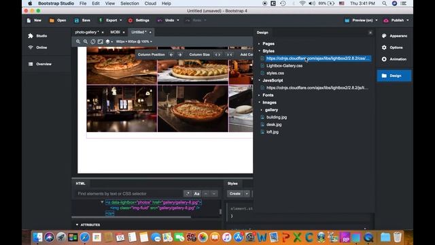
Task: Click the Create style button
Action: click(235, 193)
